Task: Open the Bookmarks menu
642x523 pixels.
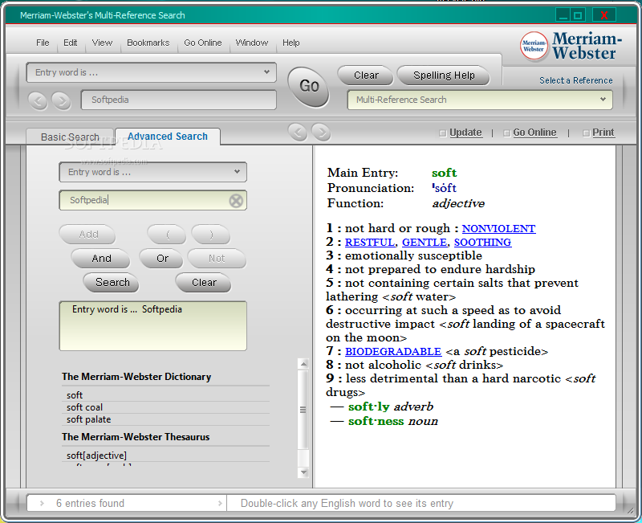Action: [x=148, y=43]
